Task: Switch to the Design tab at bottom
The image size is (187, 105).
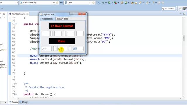Action: point(24,102)
